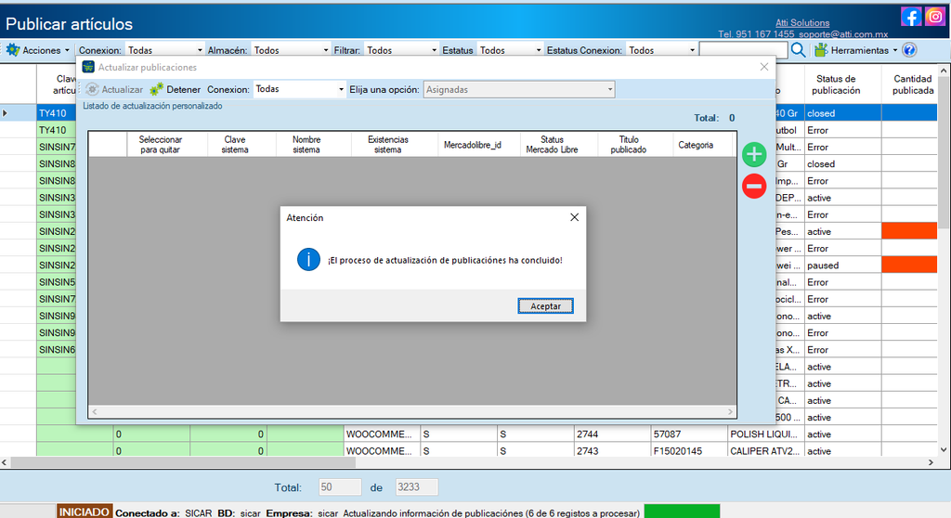
Task: Click the cell reading 57087
Action: [689, 434]
